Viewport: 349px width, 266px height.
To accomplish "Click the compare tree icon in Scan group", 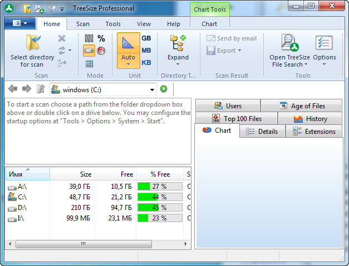I will click(62, 63).
